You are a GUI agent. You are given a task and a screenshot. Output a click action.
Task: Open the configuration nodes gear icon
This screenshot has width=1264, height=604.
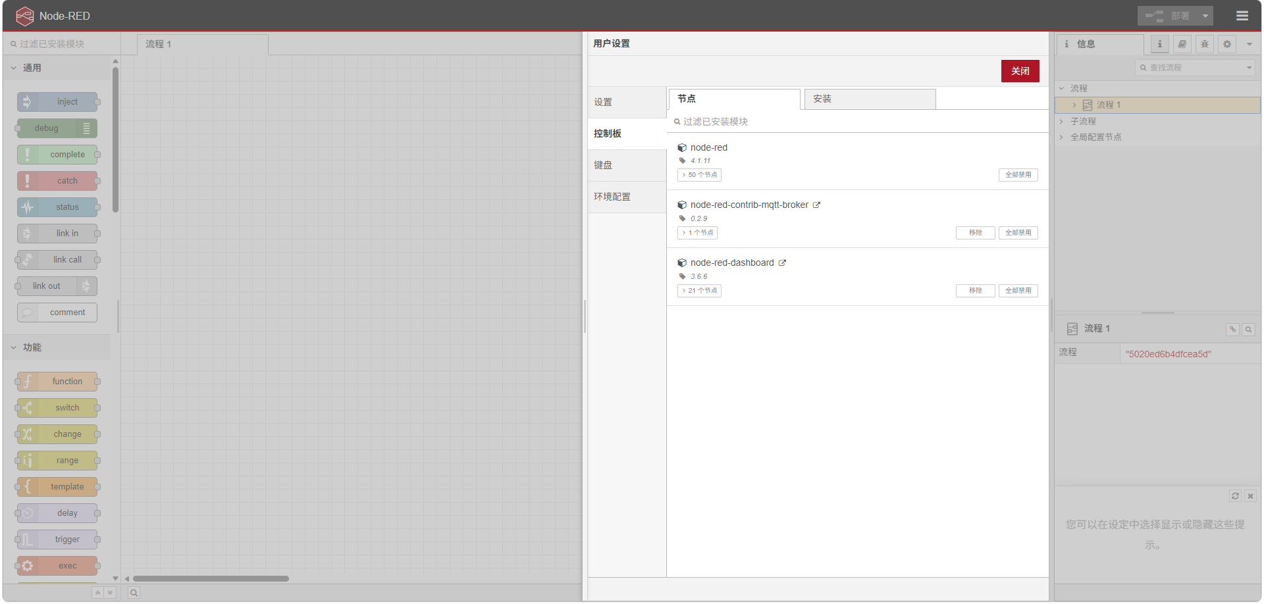point(1227,44)
